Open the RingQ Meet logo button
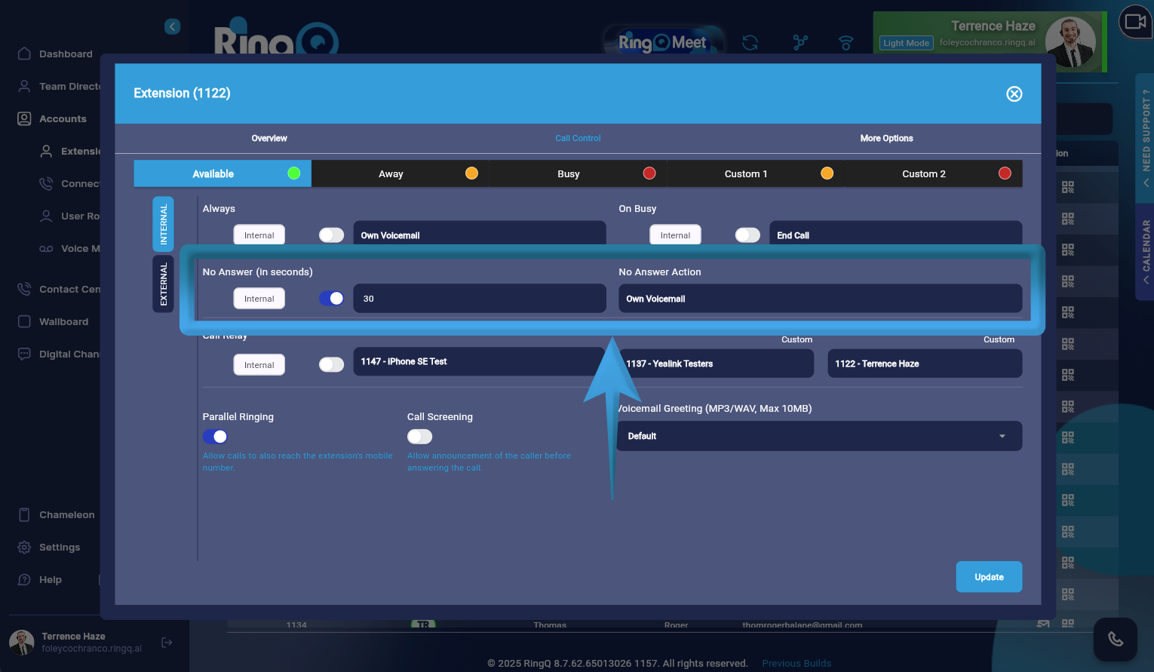Viewport: 1154px width, 672px height. [662, 42]
